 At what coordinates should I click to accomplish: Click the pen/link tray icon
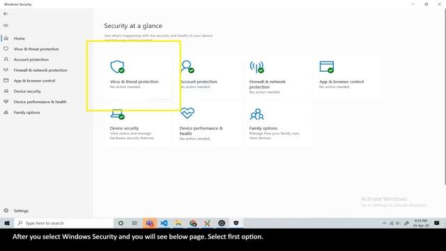click(406, 223)
